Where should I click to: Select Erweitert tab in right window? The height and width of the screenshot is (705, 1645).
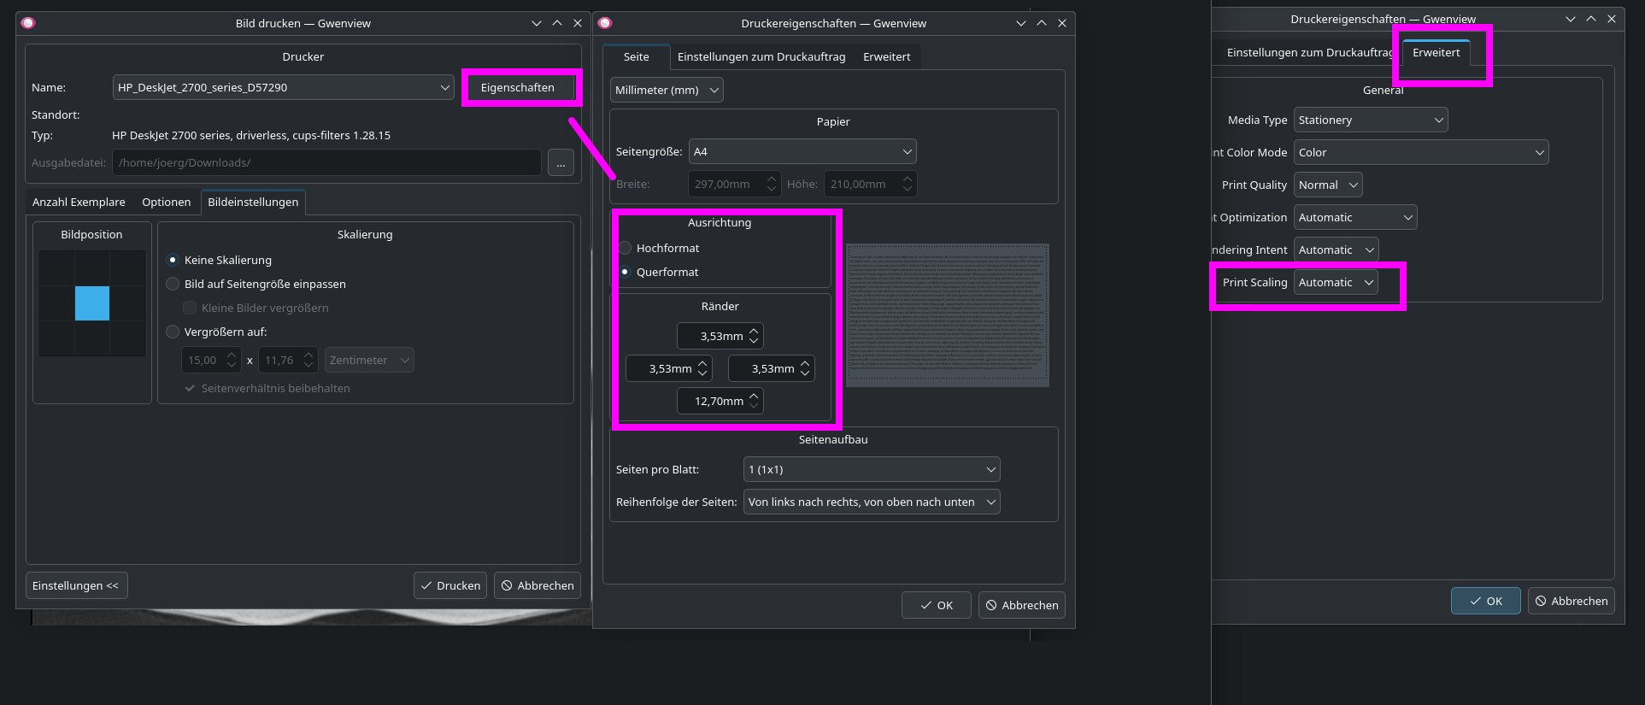(1436, 52)
